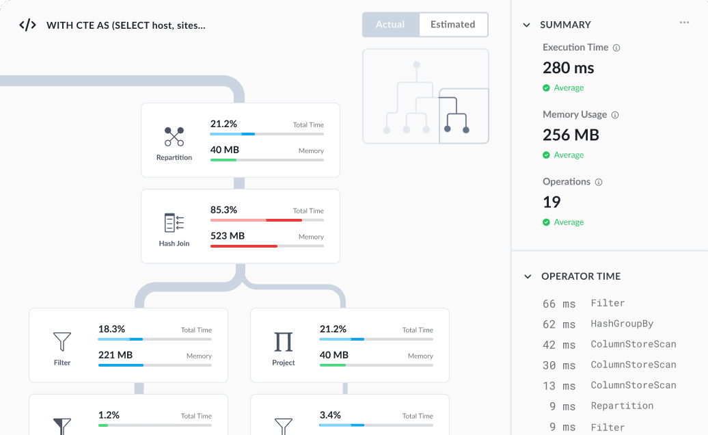Click the 3.4% Total Time value
This screenshot has width=708, height=435.
click(x=330, y=415)
